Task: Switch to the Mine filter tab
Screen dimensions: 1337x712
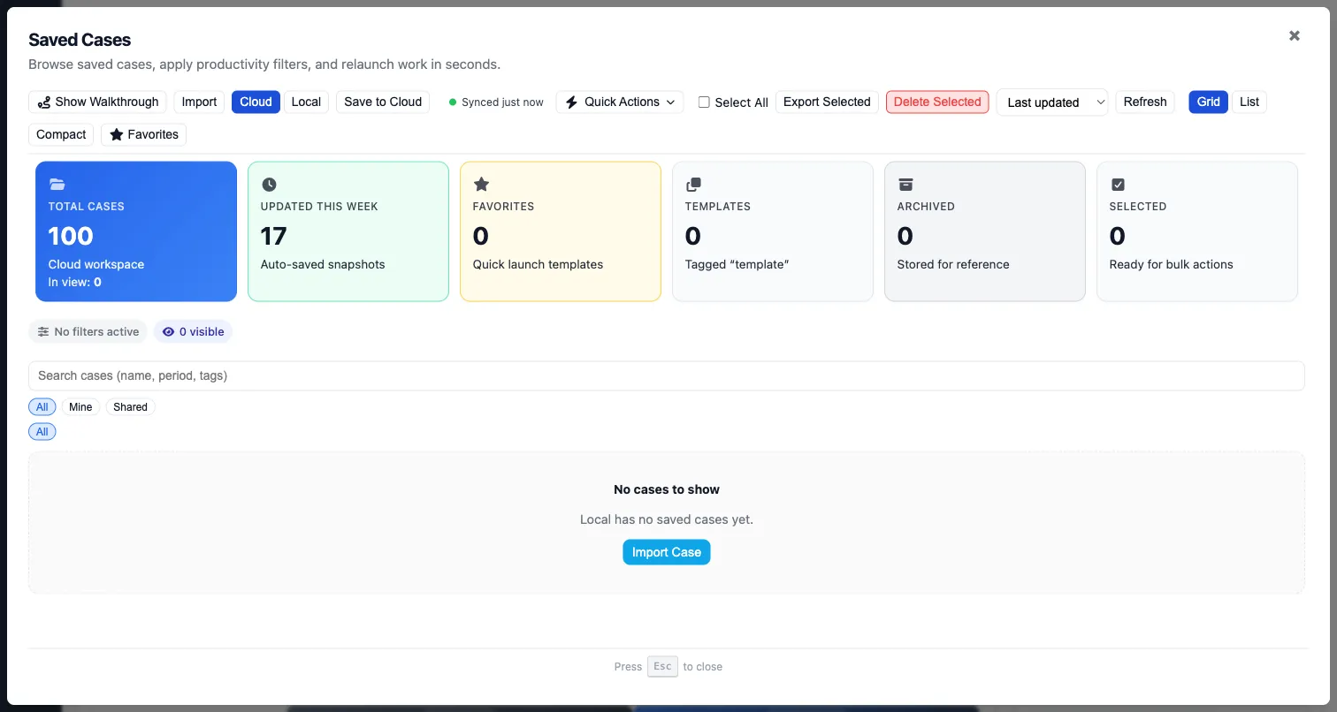Action: pos(80,406)
